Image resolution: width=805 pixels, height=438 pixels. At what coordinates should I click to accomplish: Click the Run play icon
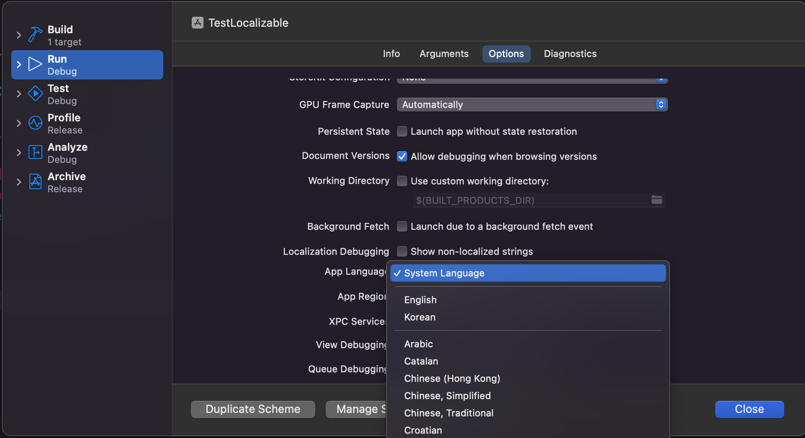point(35,64)
